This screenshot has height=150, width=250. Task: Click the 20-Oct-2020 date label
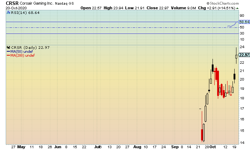16,8
